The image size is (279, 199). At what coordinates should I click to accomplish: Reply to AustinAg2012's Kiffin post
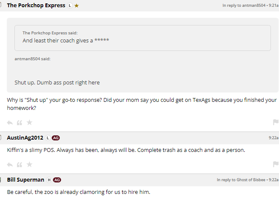[x=10, y=164]
